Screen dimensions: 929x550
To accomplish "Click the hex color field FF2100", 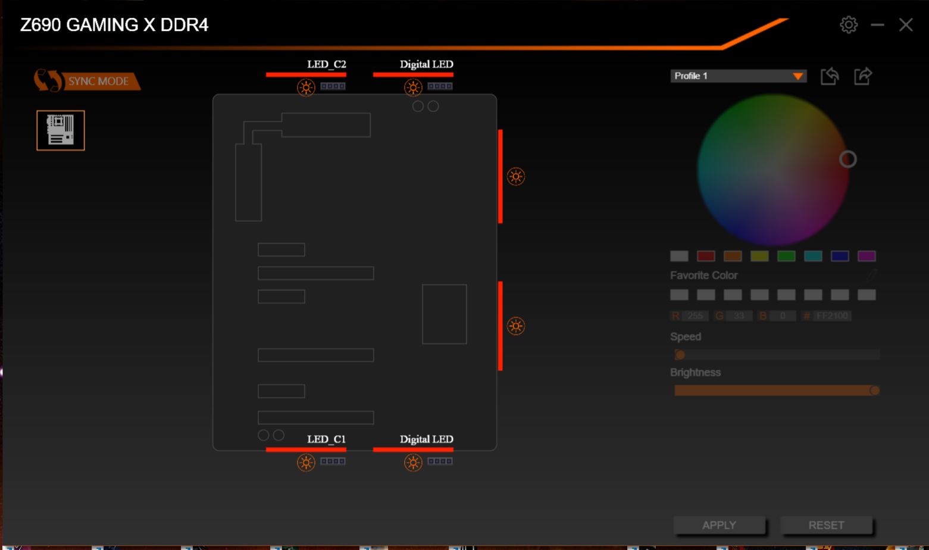I will [x=832, y=315].
